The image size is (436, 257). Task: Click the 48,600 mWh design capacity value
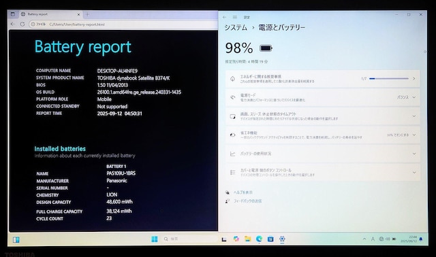tap(120, 202)
